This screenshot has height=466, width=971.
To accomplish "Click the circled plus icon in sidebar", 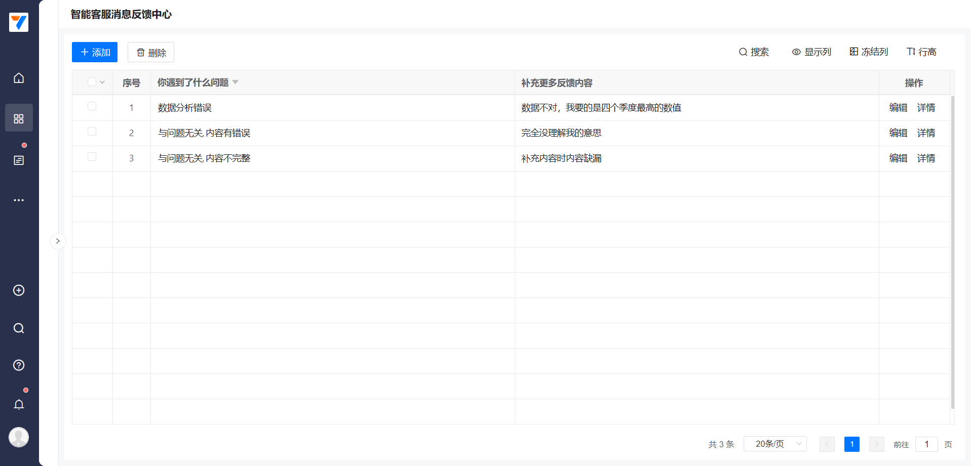I will click(19, 290).
